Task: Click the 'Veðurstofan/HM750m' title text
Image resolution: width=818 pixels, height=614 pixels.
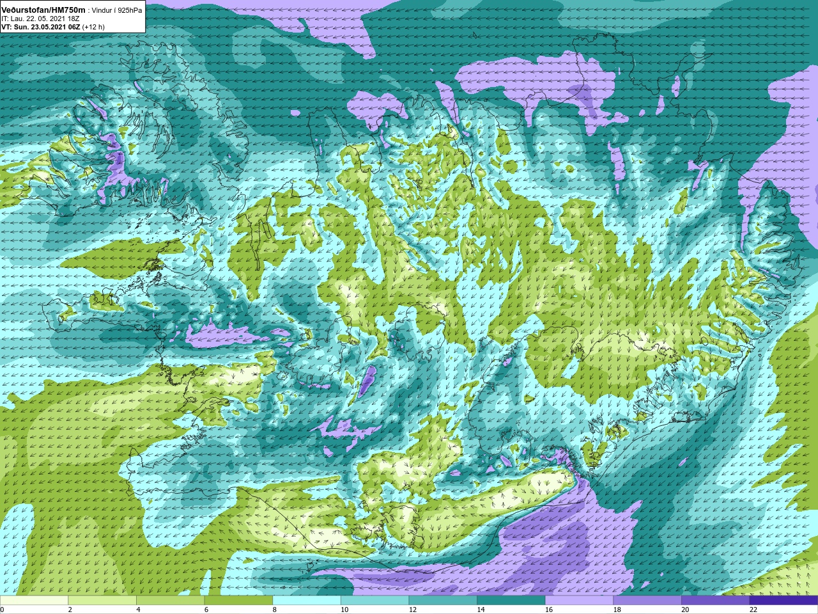Action: (43, 10)
